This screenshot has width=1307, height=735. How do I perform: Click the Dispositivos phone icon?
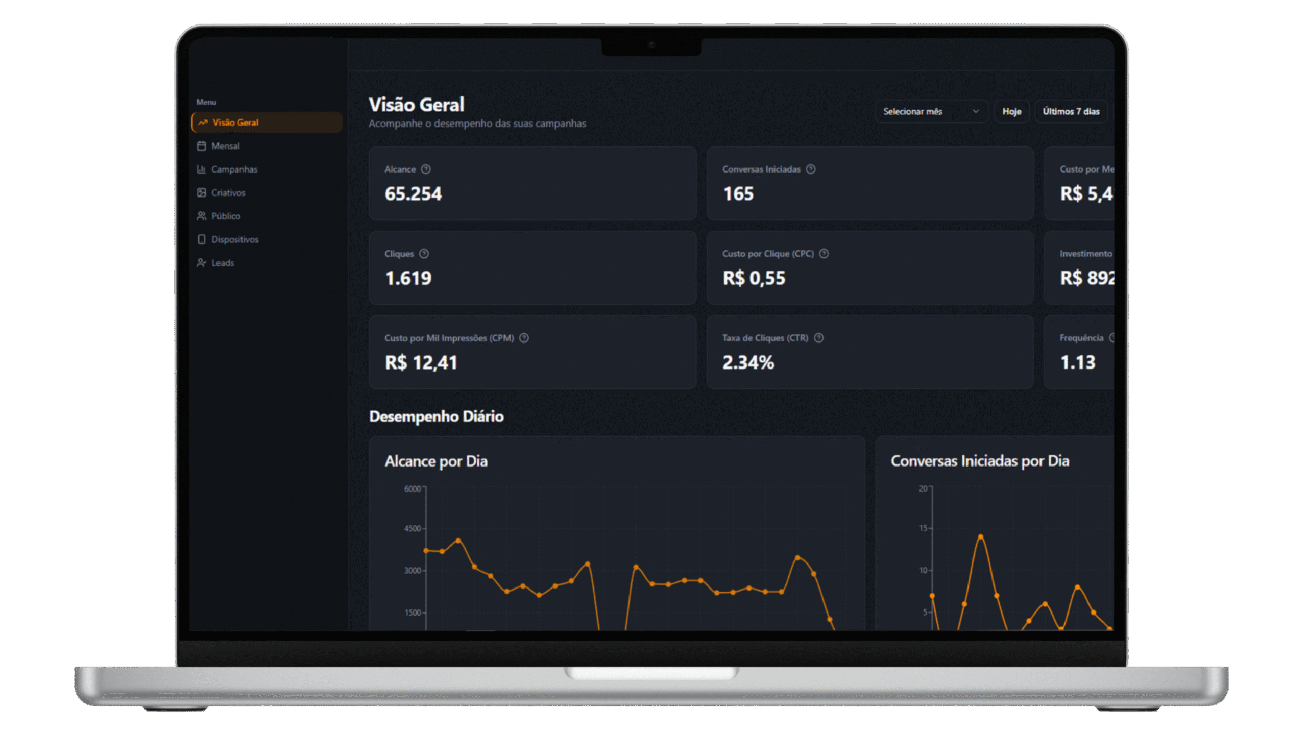click(201, 239)
